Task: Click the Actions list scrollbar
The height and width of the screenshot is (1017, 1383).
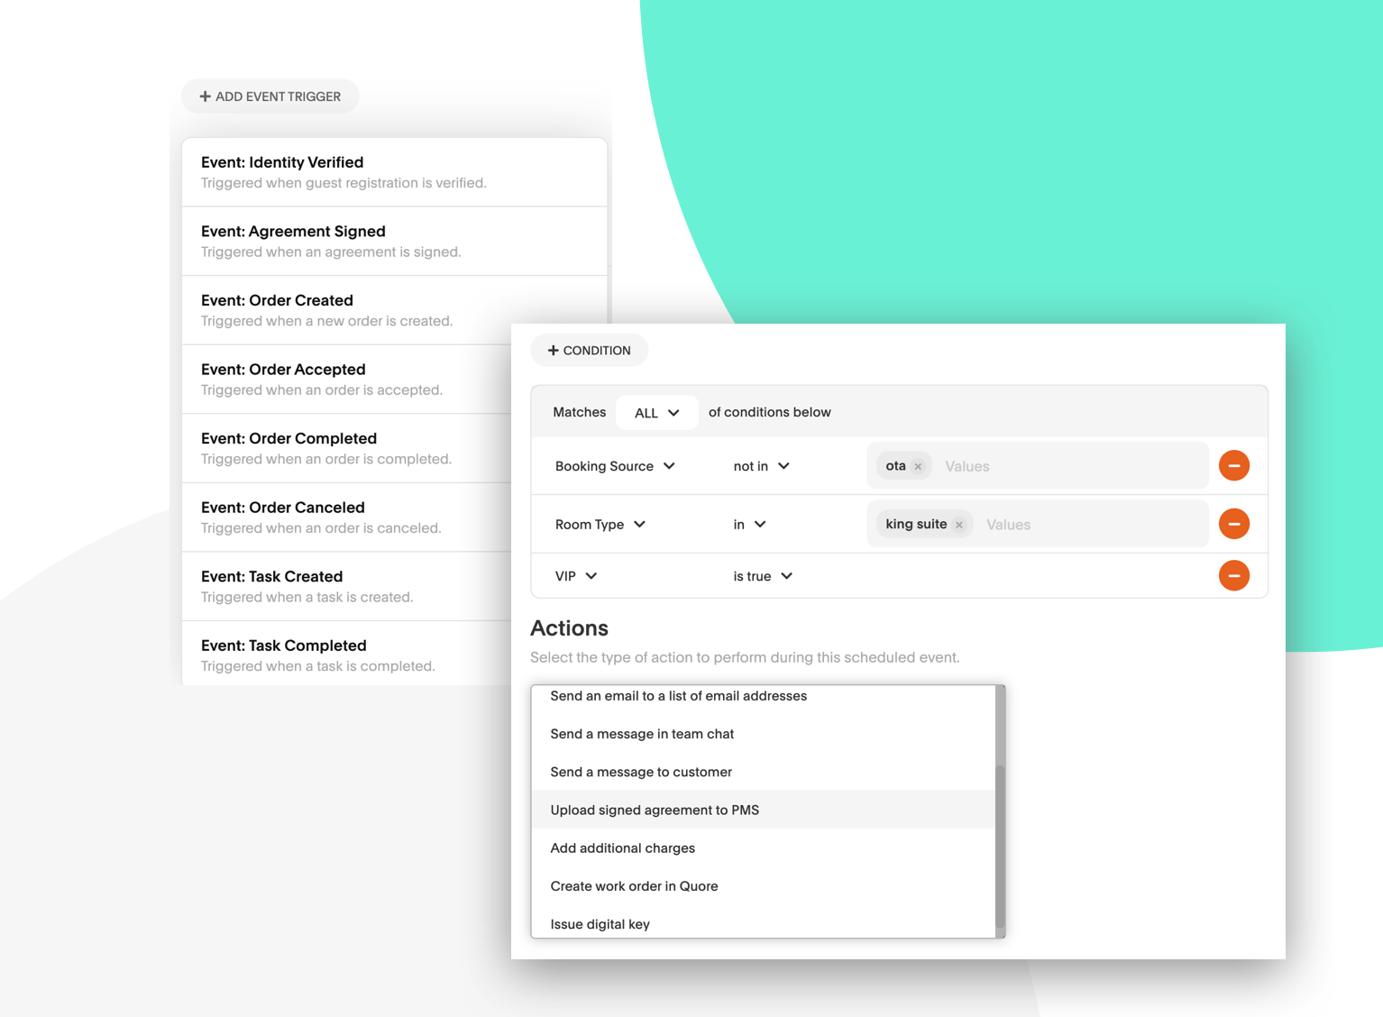Action: tap(1000, 846)
